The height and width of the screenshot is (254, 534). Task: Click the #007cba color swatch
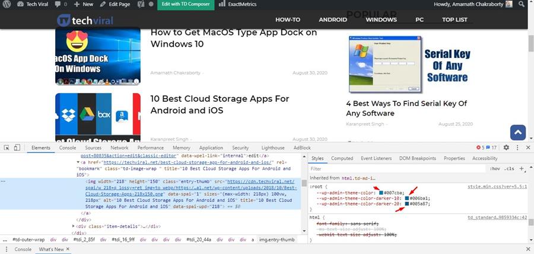[381, 193]
